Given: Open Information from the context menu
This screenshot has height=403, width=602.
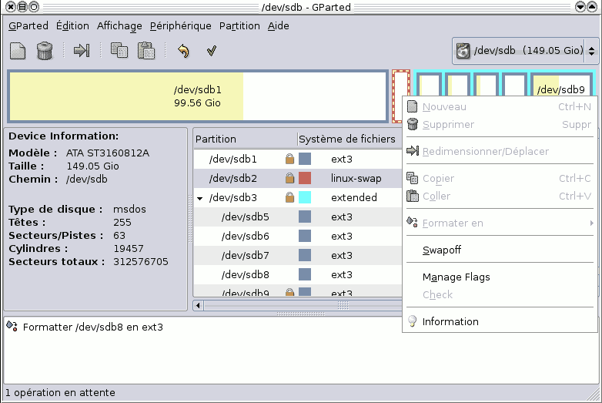Looking at the screenshot, I should (x=450, y=322).
